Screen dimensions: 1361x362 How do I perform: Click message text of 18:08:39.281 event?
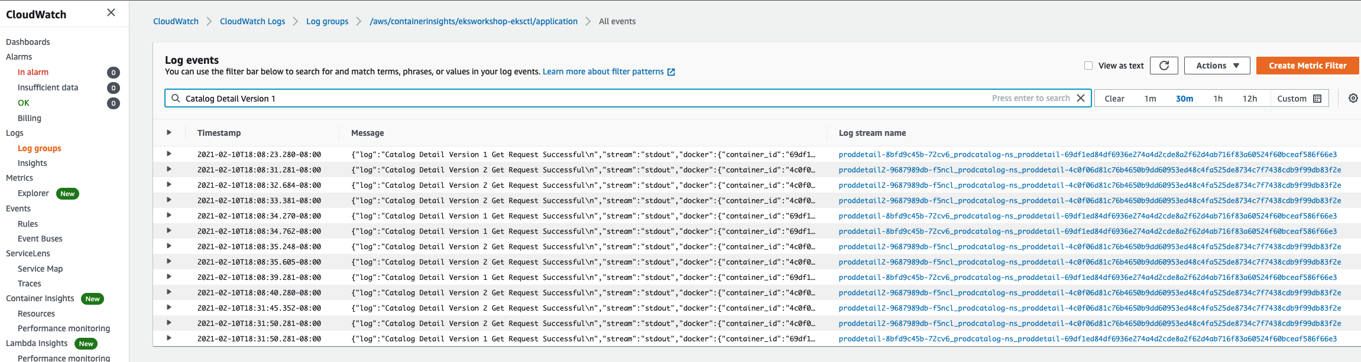(x=583, y=278)
